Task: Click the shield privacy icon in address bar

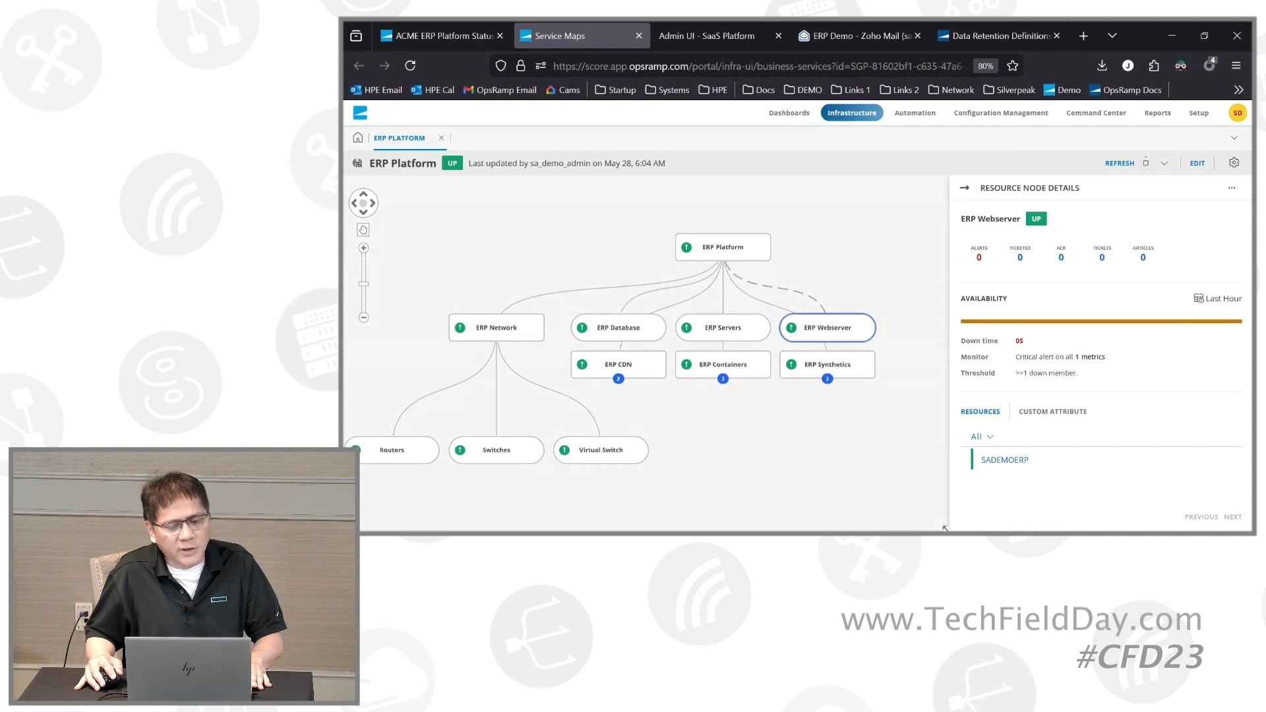Action: point(500,66)
